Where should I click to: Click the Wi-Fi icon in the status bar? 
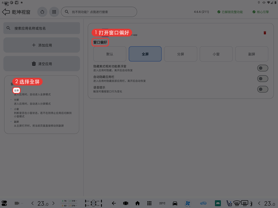269,3
